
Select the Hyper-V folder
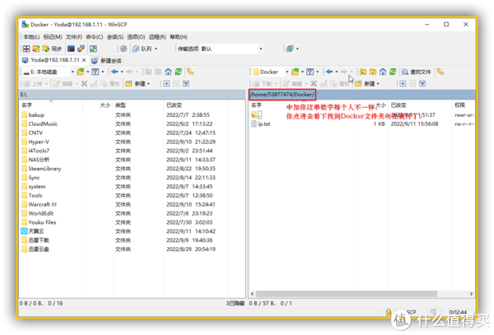pyautogui.click(x=35, y=142)
